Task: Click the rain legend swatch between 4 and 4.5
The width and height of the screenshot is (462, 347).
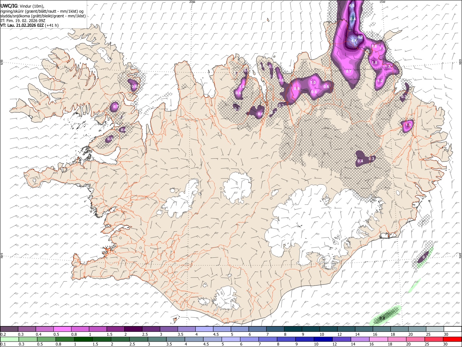Action: [193, 339]
